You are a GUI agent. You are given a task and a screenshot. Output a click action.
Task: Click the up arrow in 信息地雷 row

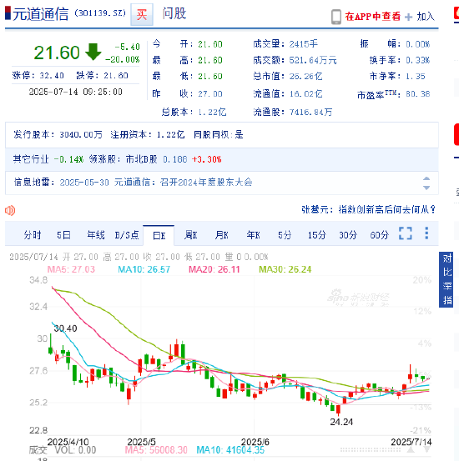[x=426, y=178]
